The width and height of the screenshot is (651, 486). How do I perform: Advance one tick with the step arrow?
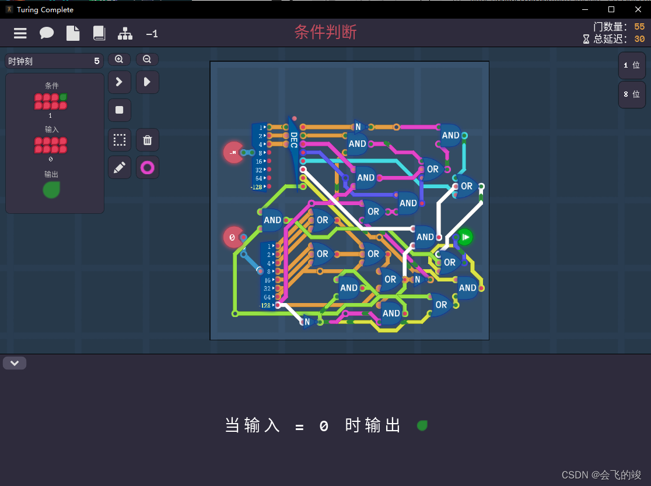click(119, 82)
